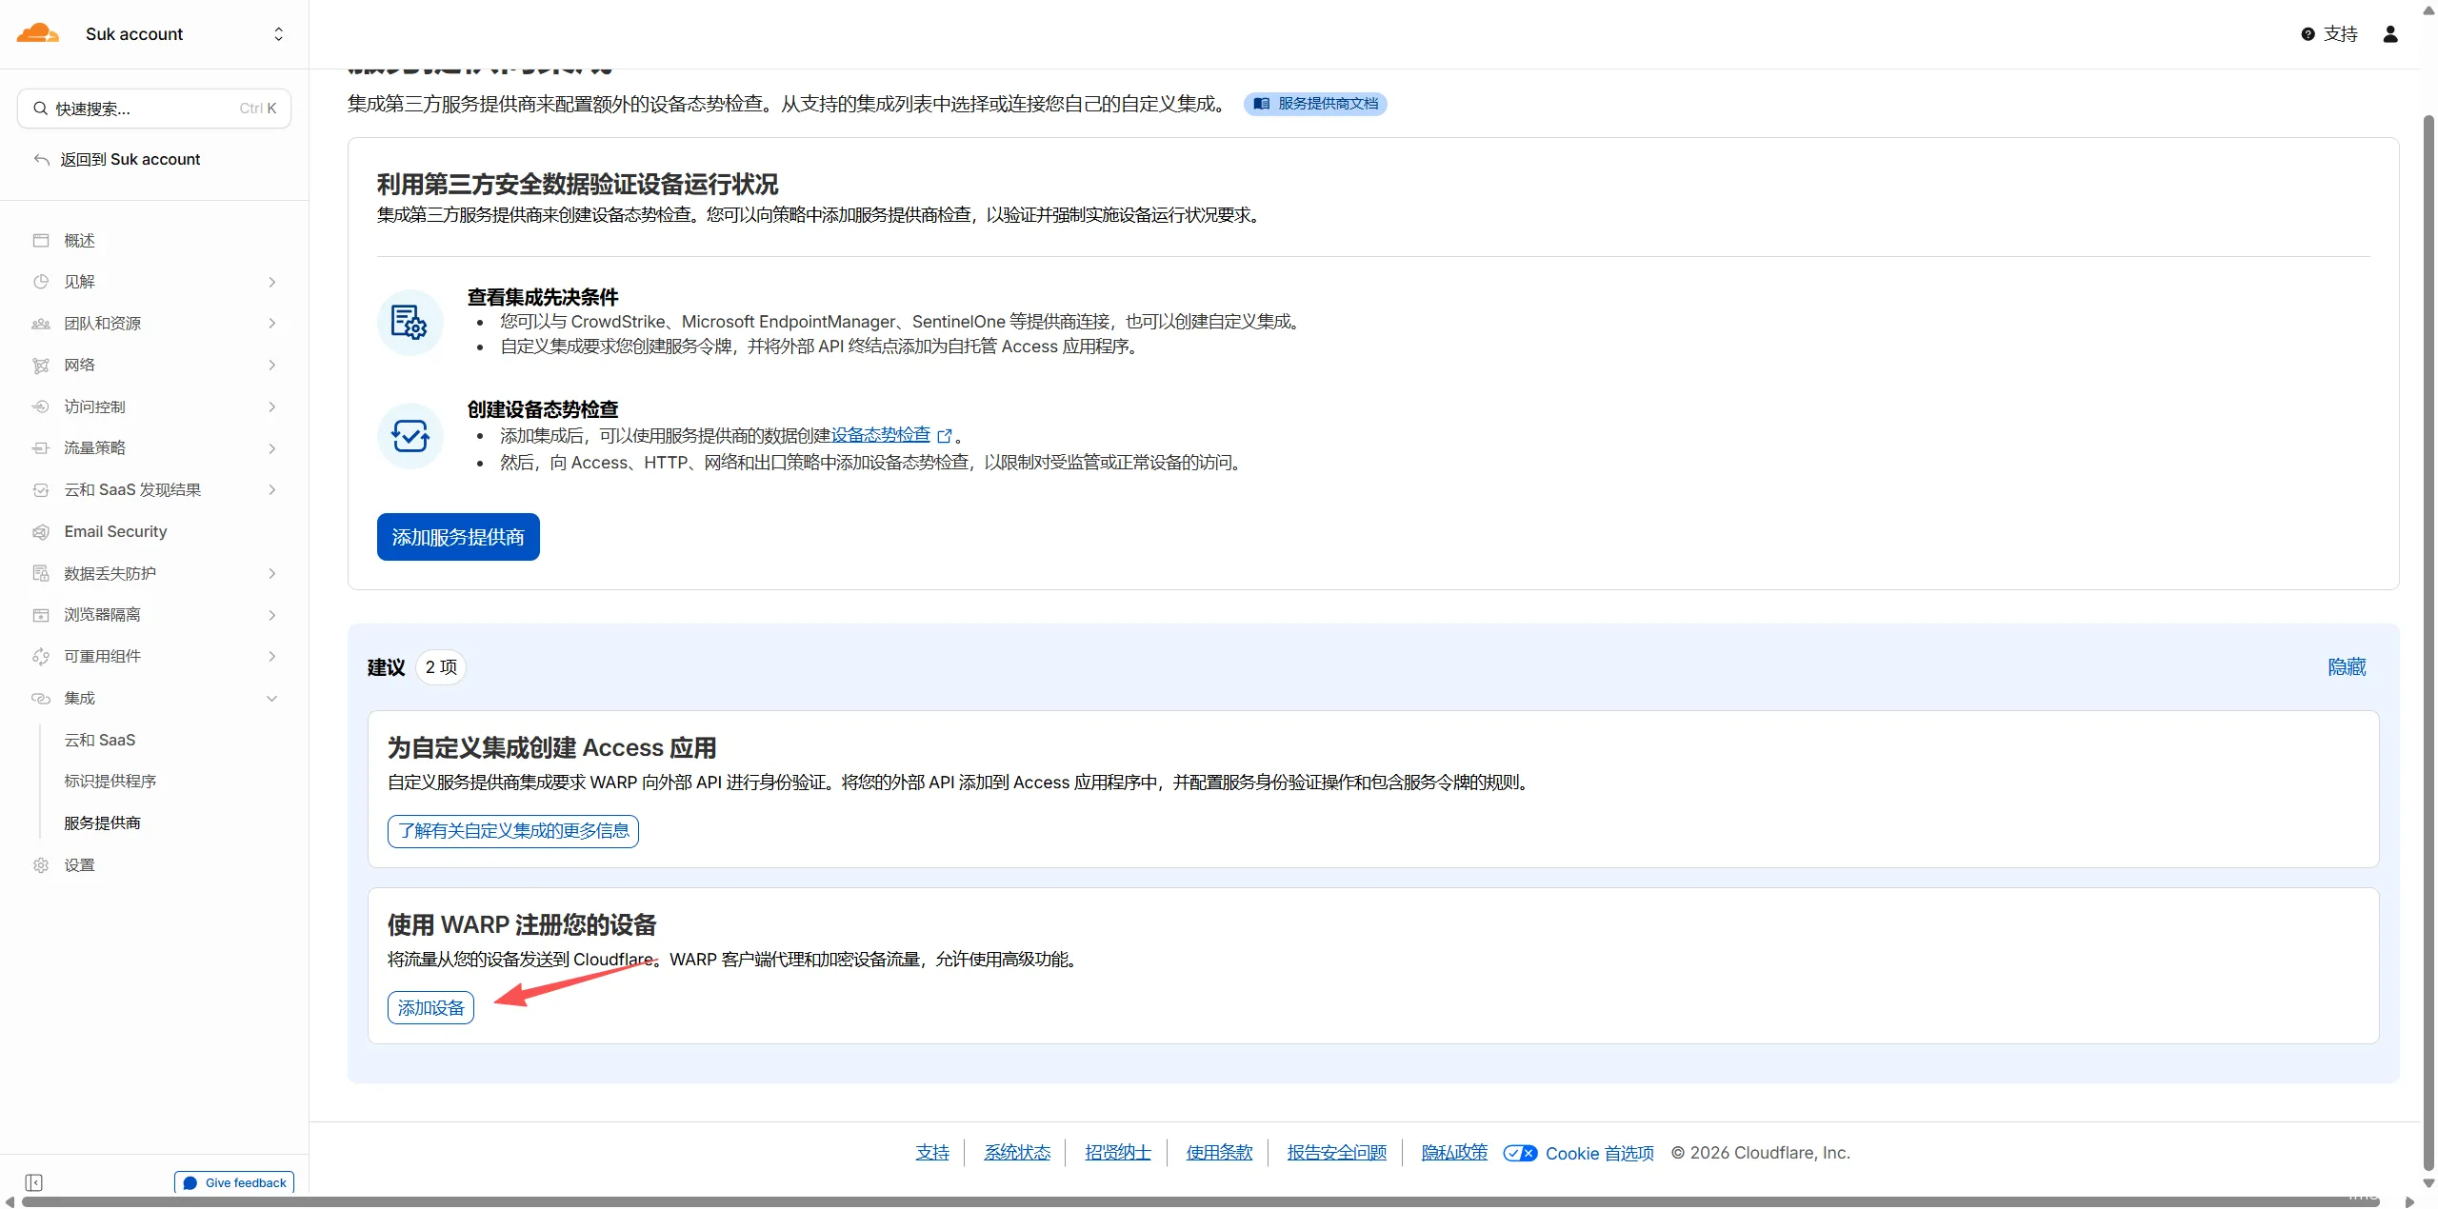Collapse the 集成 section chevron

(x=272, y=699)
